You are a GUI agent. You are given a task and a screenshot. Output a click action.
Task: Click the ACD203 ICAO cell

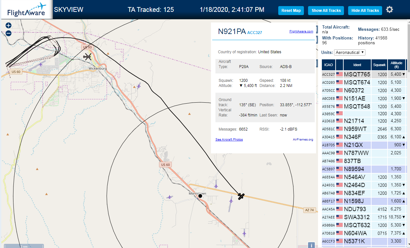click(329, 82)
